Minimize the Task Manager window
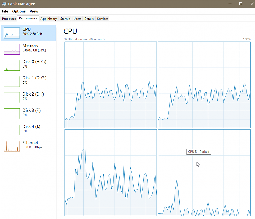 [230, 4]
